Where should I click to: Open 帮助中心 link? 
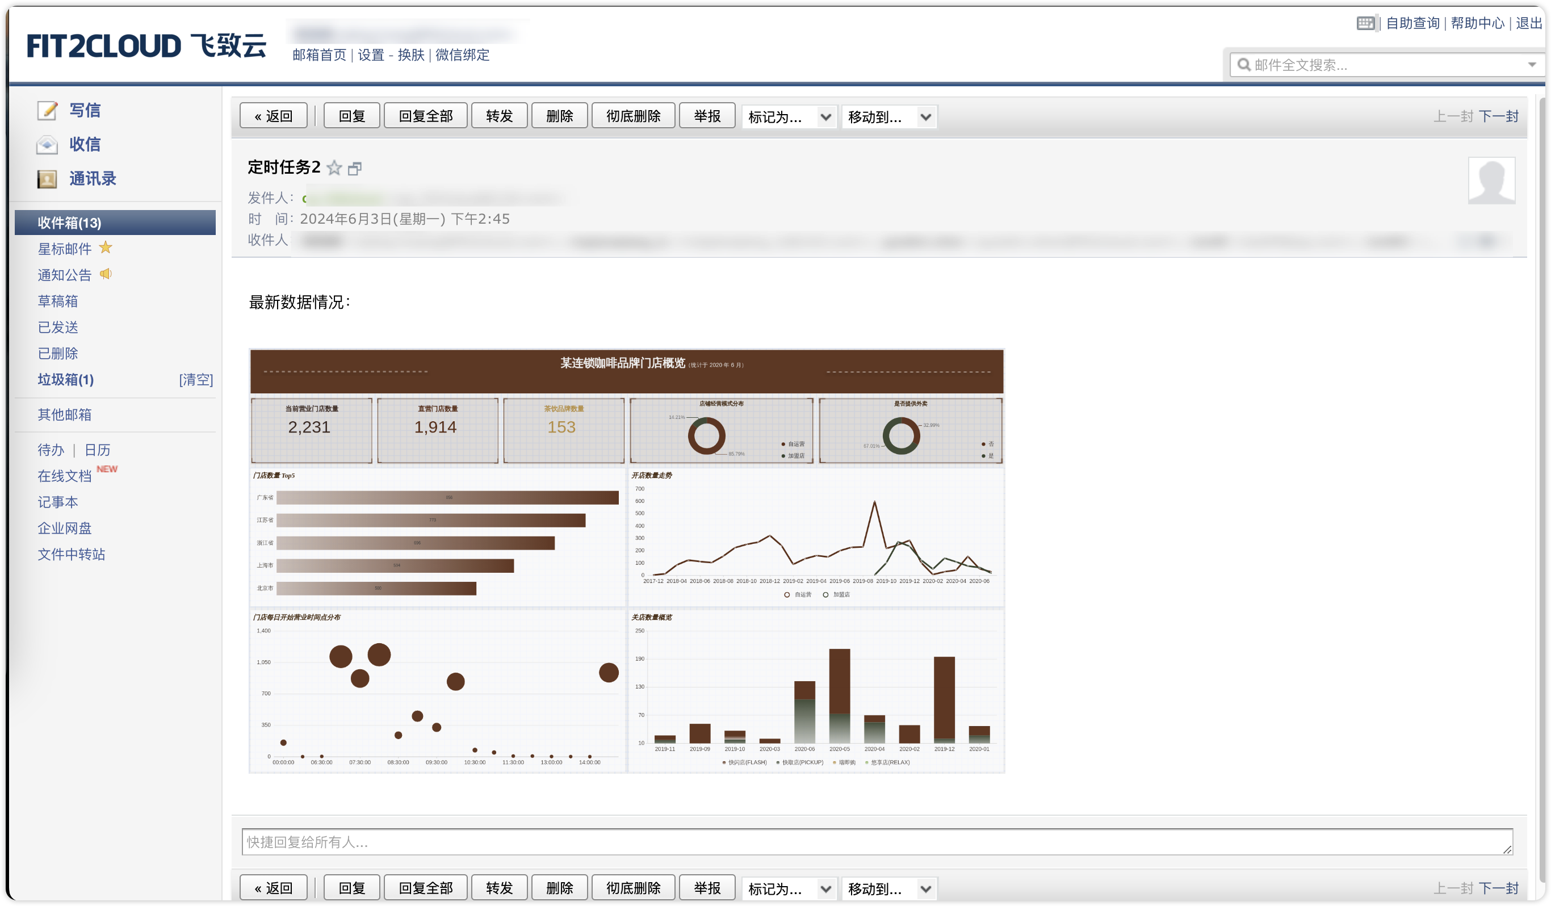1477,23
